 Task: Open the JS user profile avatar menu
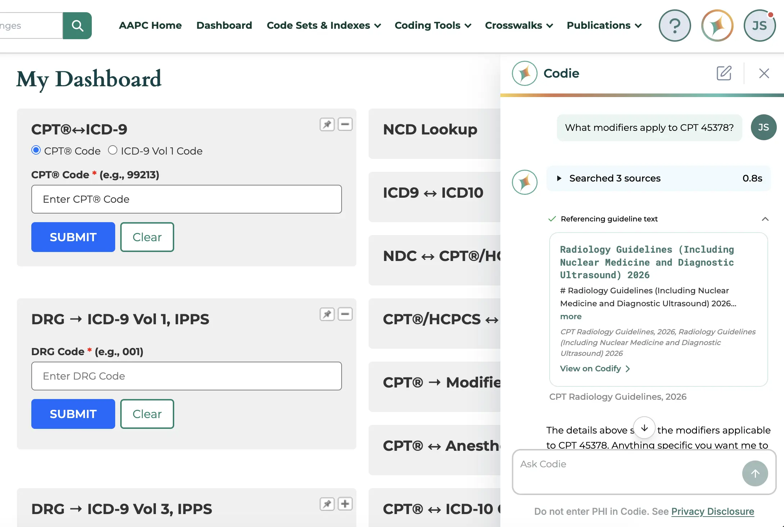pyautogui.click(x=760, y=26)
